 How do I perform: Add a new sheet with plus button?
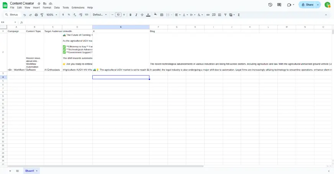coord(10,171)
